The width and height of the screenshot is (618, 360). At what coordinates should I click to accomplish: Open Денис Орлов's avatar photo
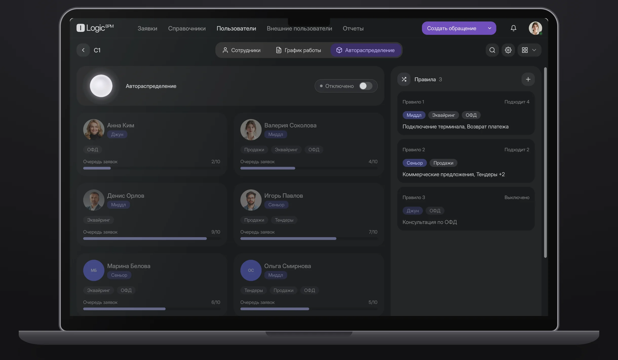pos(94,200)
